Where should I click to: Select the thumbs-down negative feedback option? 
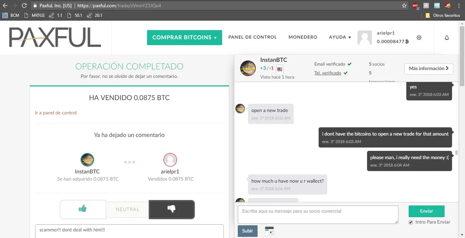(171, 209)
